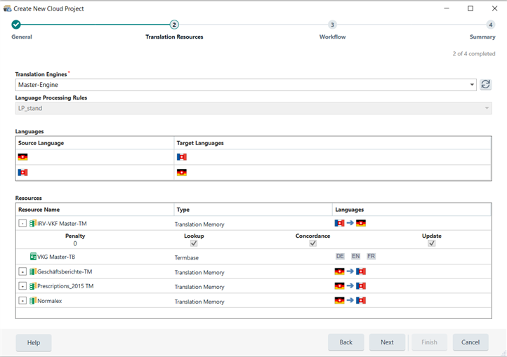
Task: Click German target language flag in second row
Action: (x=182, y=173)
